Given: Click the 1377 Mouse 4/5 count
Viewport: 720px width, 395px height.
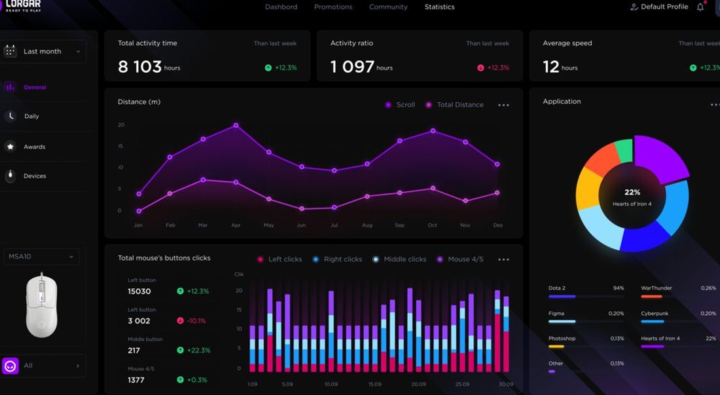Looking at the screenshot, I should pos(136,381).
